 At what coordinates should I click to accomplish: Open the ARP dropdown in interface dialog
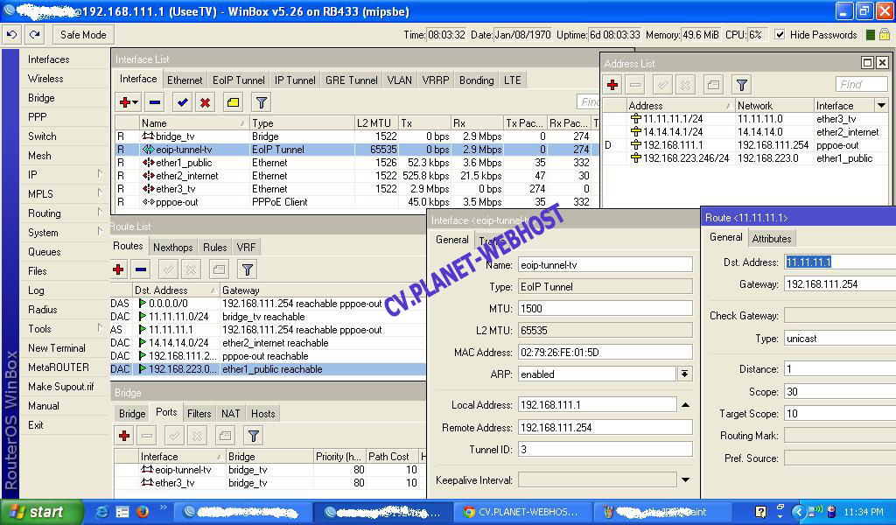pyautogui.click(x=684, y=374)
